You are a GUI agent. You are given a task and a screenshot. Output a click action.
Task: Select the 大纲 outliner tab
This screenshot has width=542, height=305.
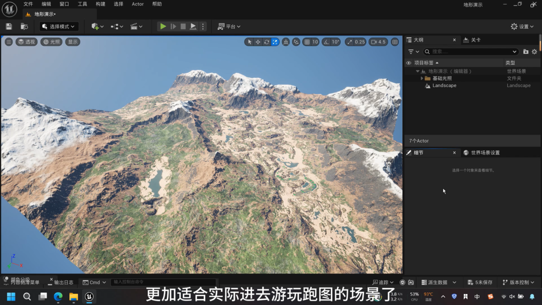point(432,40)
